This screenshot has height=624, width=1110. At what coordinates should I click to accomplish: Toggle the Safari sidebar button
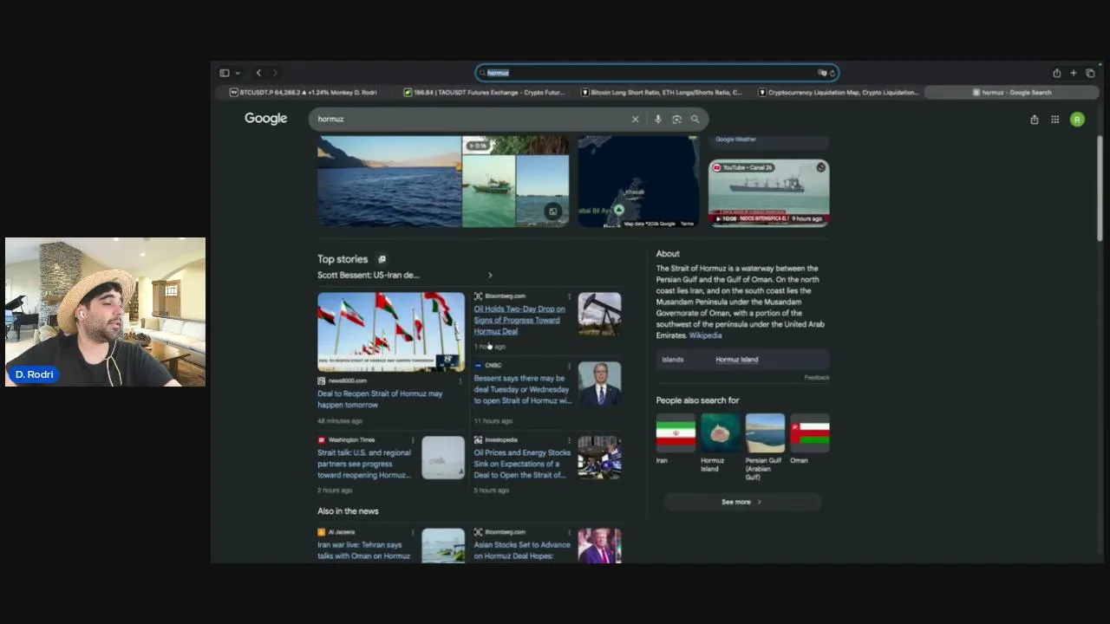[x=225, y=73]
